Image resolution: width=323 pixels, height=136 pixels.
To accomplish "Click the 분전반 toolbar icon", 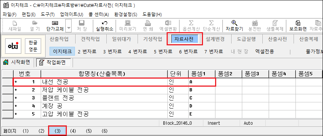I will pyautogui.click(x=255, y=23).
